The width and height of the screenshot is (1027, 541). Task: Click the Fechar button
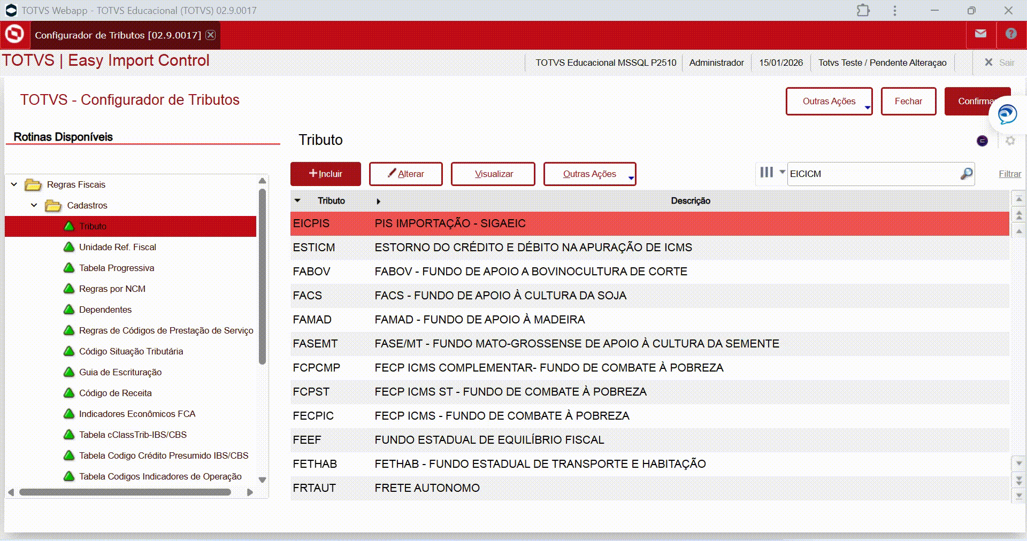pos(908,101)
